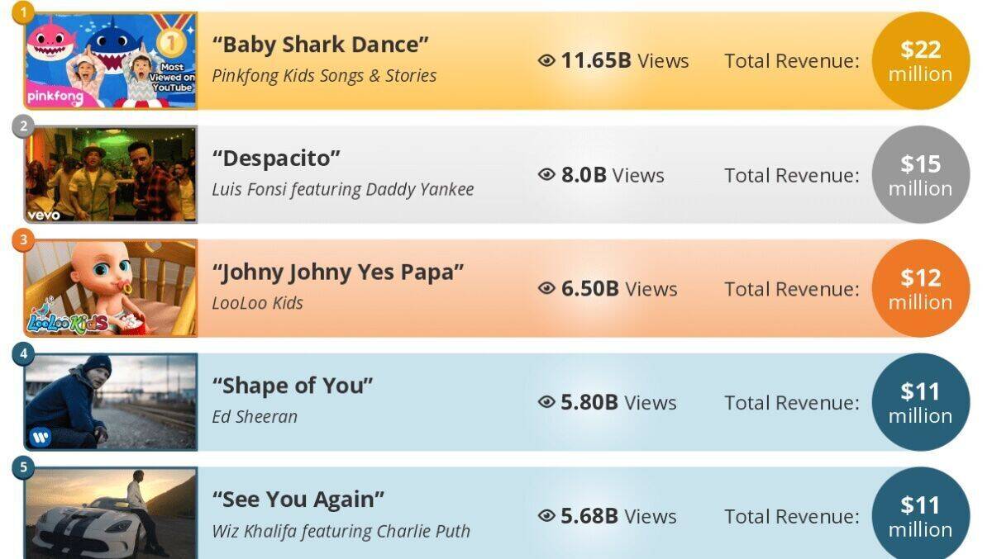The height and width of the screenshot is (559, 992).
Task: Click the eye icon beside 11.65B Views
Action: click(546, 60)
